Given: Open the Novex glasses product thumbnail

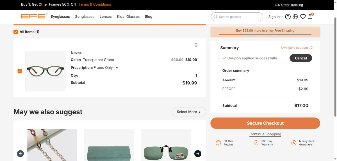Looking at the screenshot, I should point(45,71).
